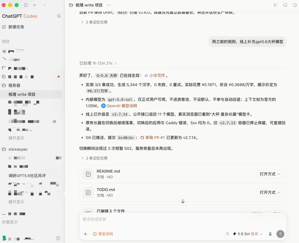Viewport: 299px width, 243px height.
Task: Toggle the sidebar panel icon
Action: click(26, 5)
